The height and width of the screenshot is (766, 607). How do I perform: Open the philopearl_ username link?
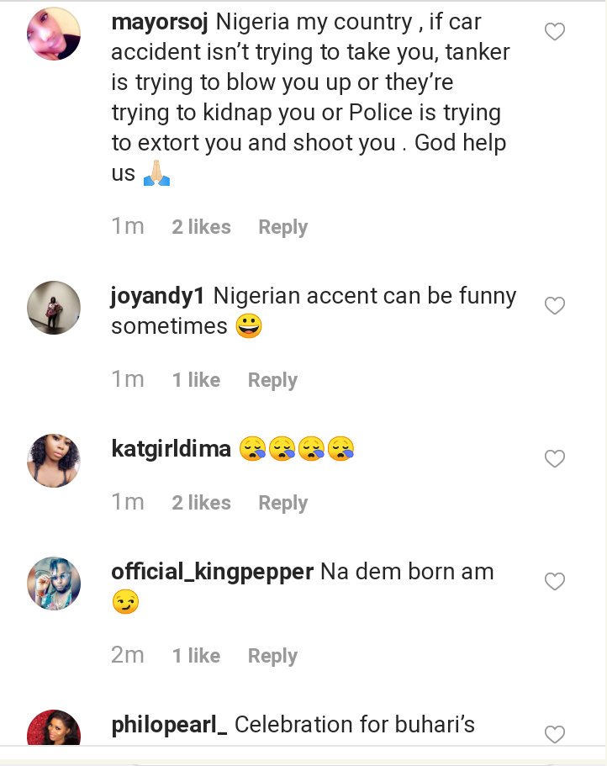[x=169, y=724]
